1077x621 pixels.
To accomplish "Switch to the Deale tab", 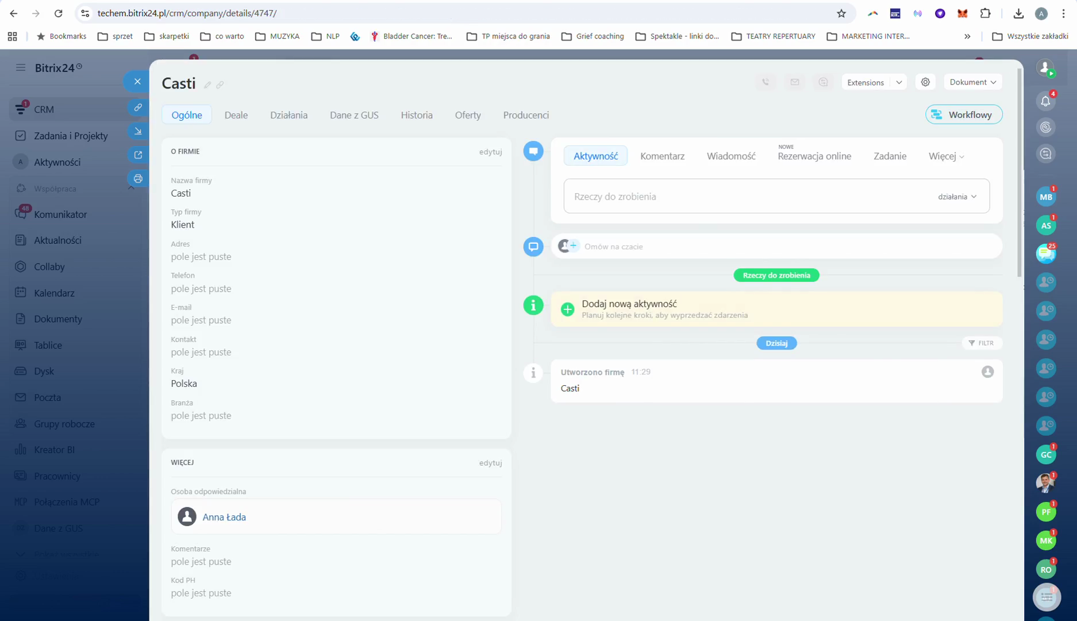I will click(236, 115).
